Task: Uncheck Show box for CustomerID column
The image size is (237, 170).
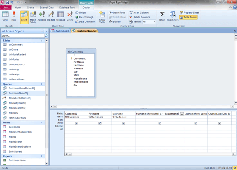Action: tap(76, 123)
